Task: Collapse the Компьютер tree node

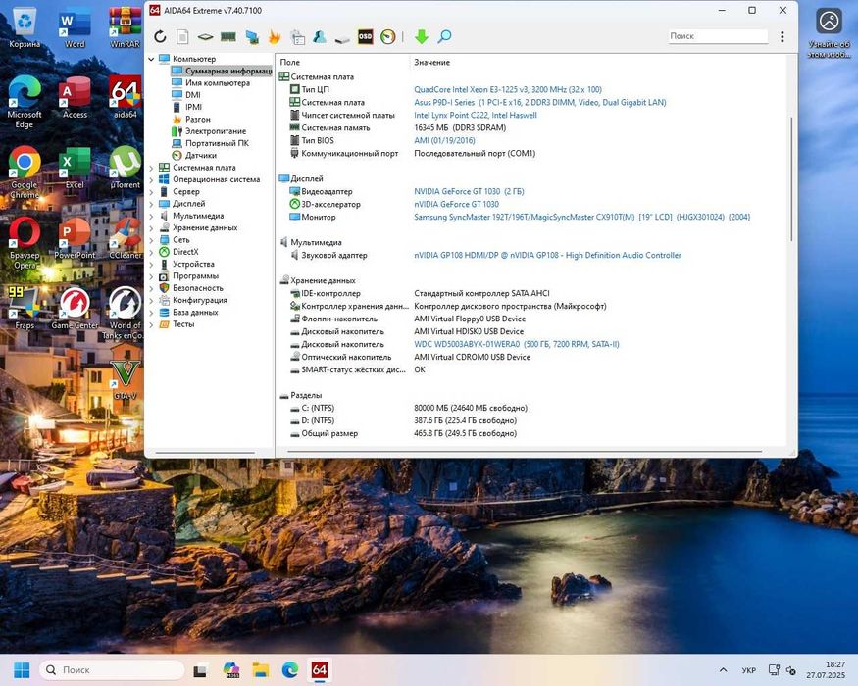Action: click(x=152, y=59)
